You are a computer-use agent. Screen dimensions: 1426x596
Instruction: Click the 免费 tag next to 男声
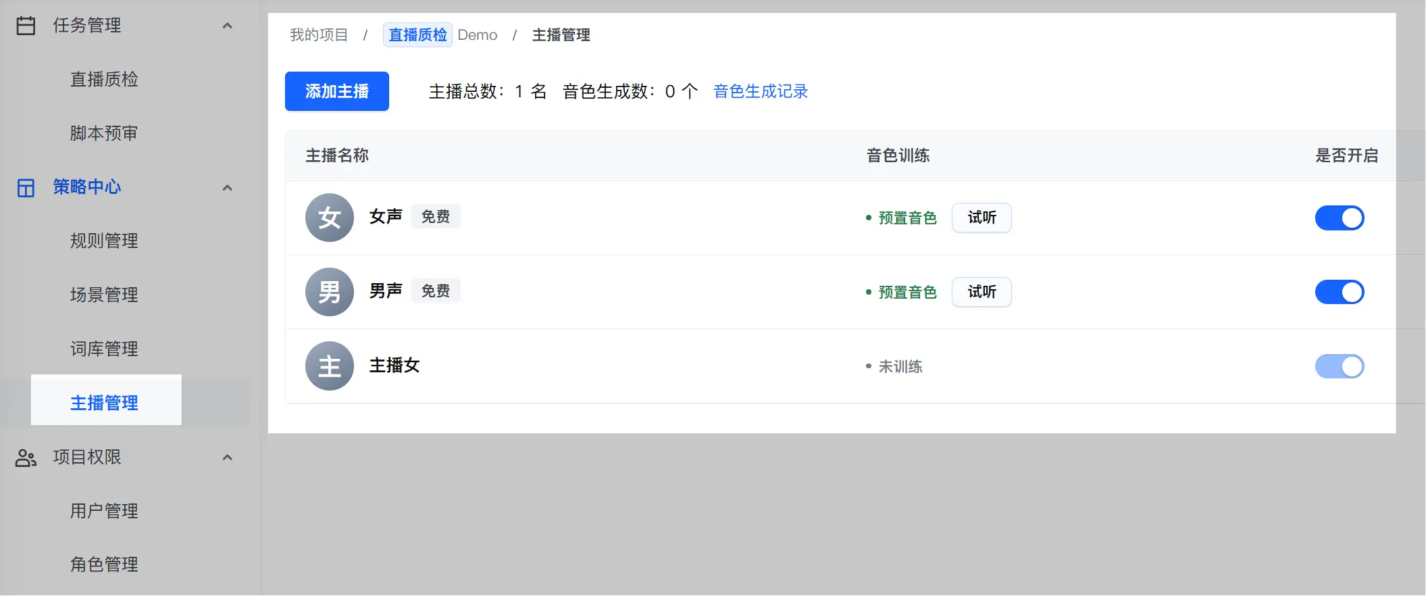pyautogui.click(x=436, y=291)
